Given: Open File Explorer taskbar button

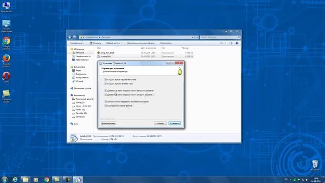Looking at the screenshot, I should point(25,179).
